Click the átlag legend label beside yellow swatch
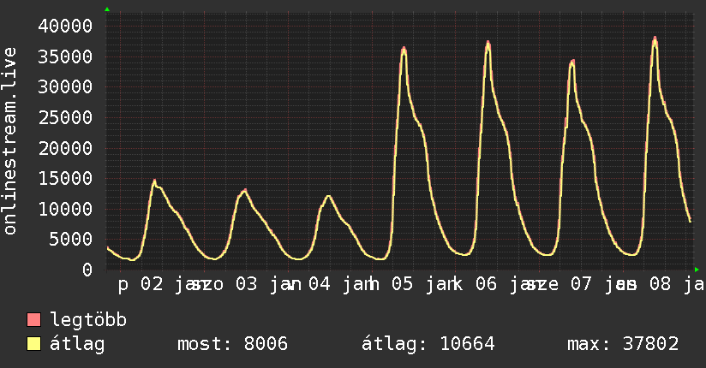The height and width of the screenshot is (368, 706). (x=77, y=344)
